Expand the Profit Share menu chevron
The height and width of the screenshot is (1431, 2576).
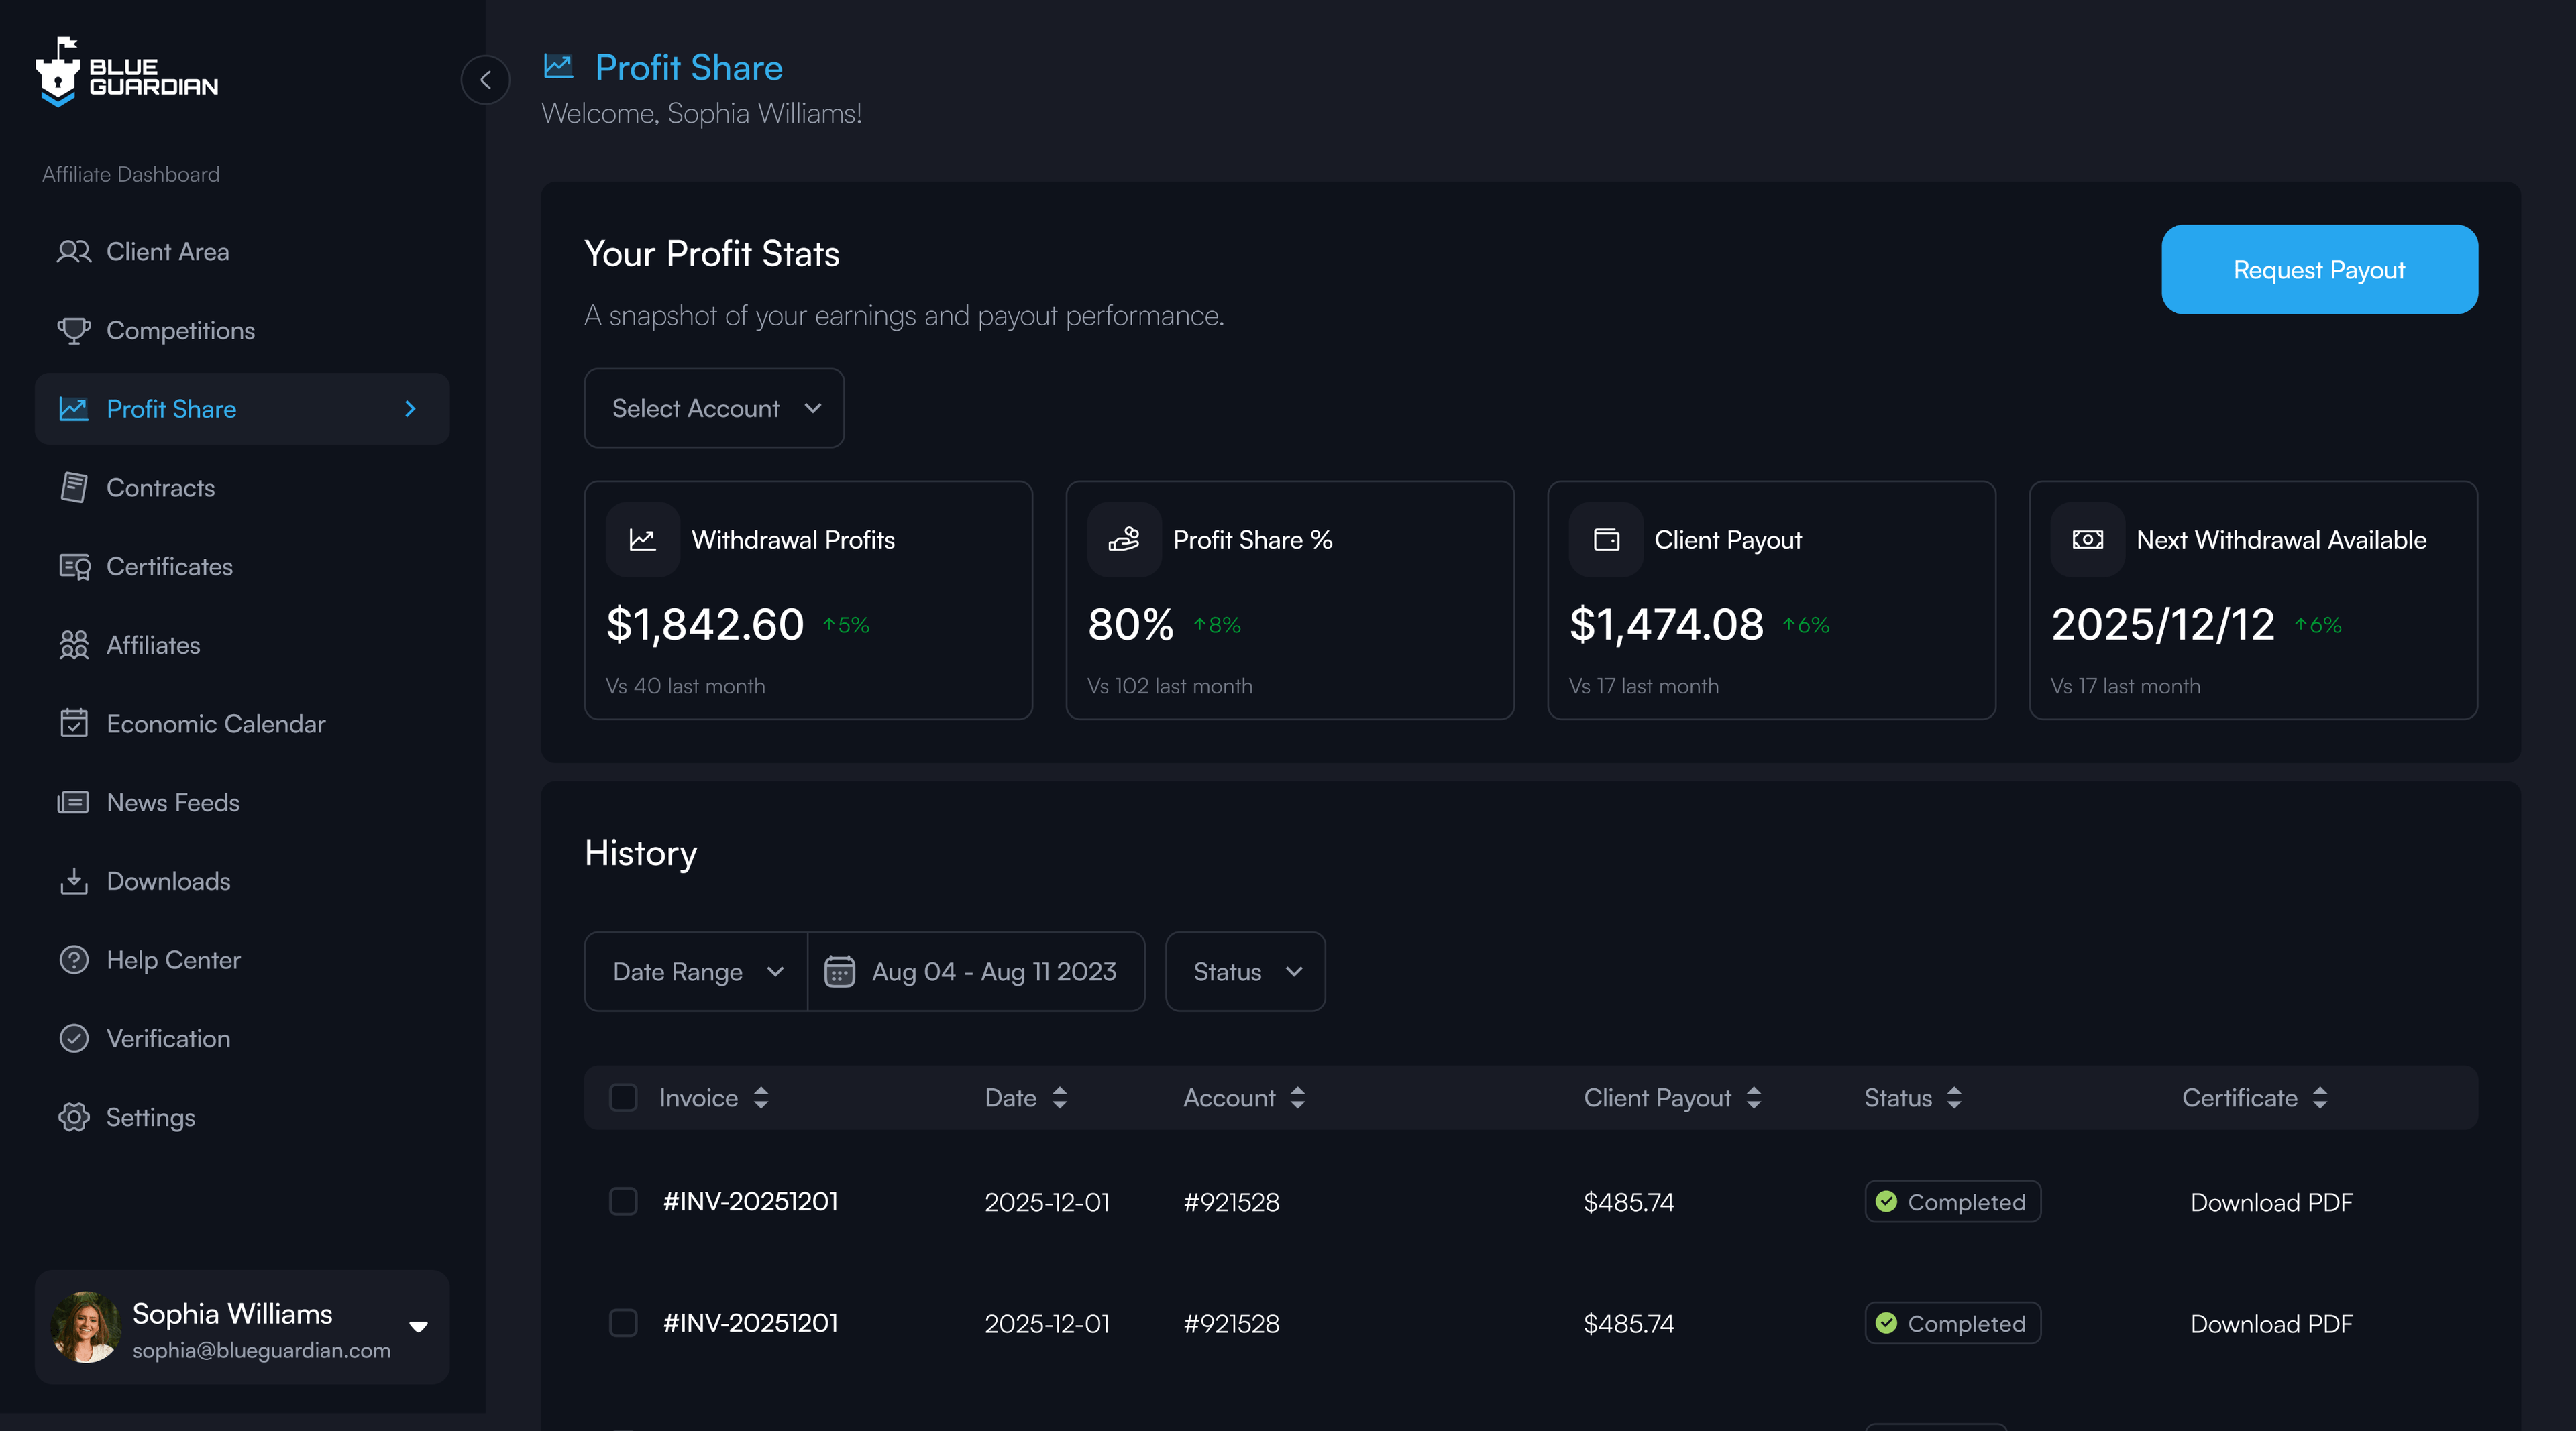pyautogui.click(x=410, y=409)
